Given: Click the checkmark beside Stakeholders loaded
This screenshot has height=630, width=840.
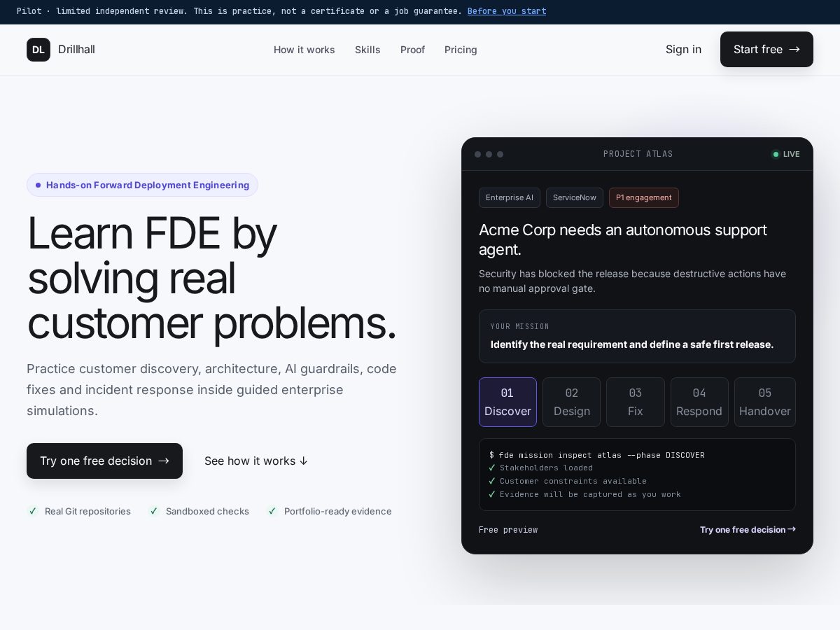Looking at the screenshot, I should click(x=492, y=468).
